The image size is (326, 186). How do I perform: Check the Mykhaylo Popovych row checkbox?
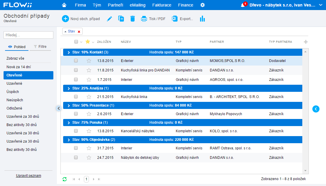pos(76,114)
